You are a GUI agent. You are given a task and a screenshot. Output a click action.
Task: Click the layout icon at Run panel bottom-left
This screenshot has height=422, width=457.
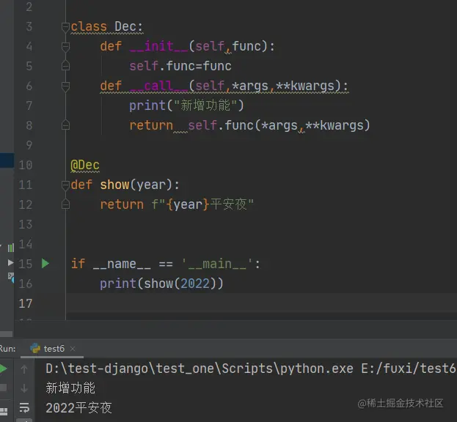(x=4, y=411)
